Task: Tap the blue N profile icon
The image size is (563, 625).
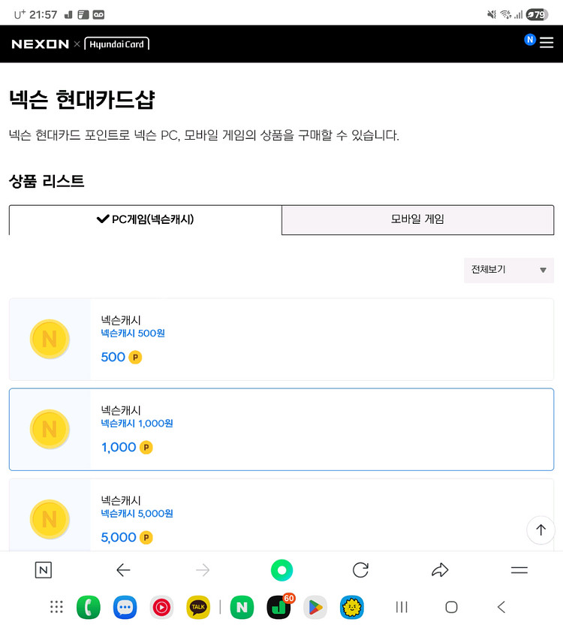Action: (530, 40)
